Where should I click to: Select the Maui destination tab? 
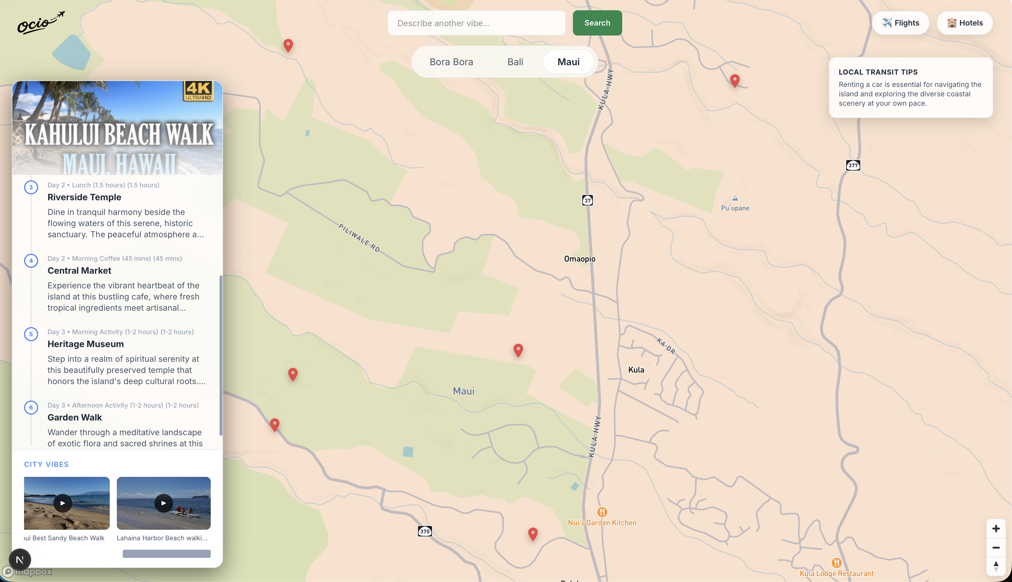click(568, 62)
